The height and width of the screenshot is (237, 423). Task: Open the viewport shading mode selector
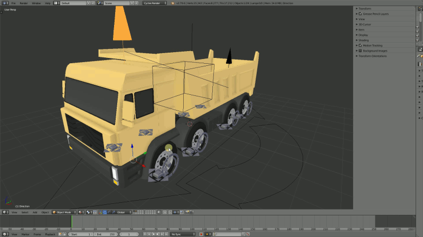click(81, 212)
